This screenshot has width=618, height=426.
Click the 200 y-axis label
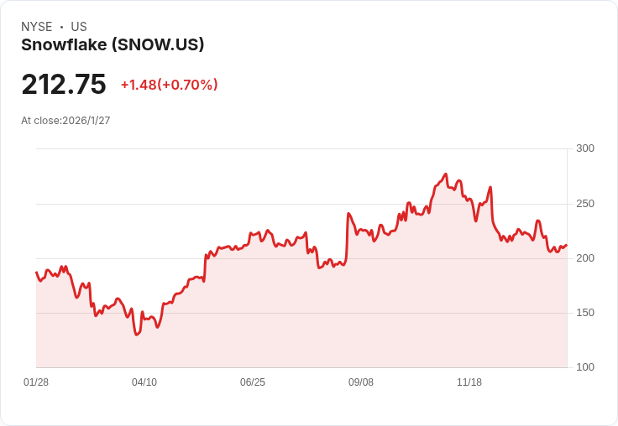pyautogui.click(x=585, y=258)
